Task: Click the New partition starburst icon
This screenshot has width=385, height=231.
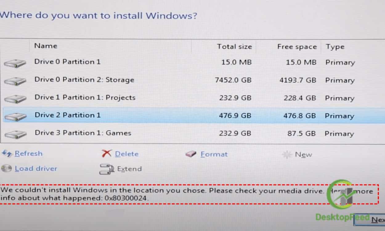Action: tap(287, 155)
